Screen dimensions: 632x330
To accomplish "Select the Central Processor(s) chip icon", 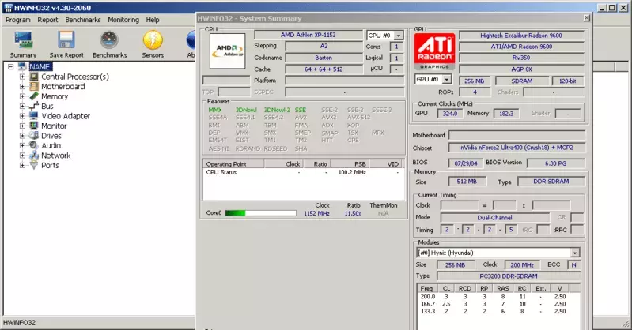I will click(34, 77).
